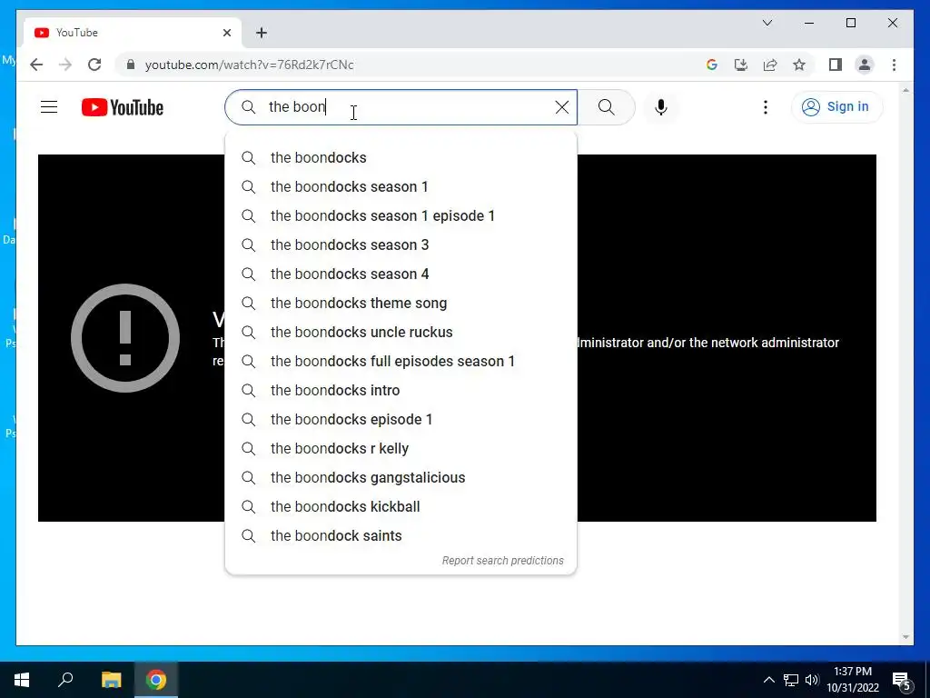Select the YouTube browser tab
The height and width of the screenshot is (698, 930).
coord(133,33)
